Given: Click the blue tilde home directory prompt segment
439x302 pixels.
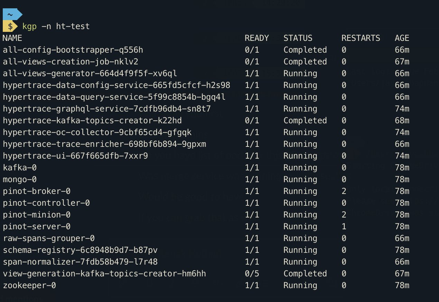Looking at the screenshot, I should point(12,15).
